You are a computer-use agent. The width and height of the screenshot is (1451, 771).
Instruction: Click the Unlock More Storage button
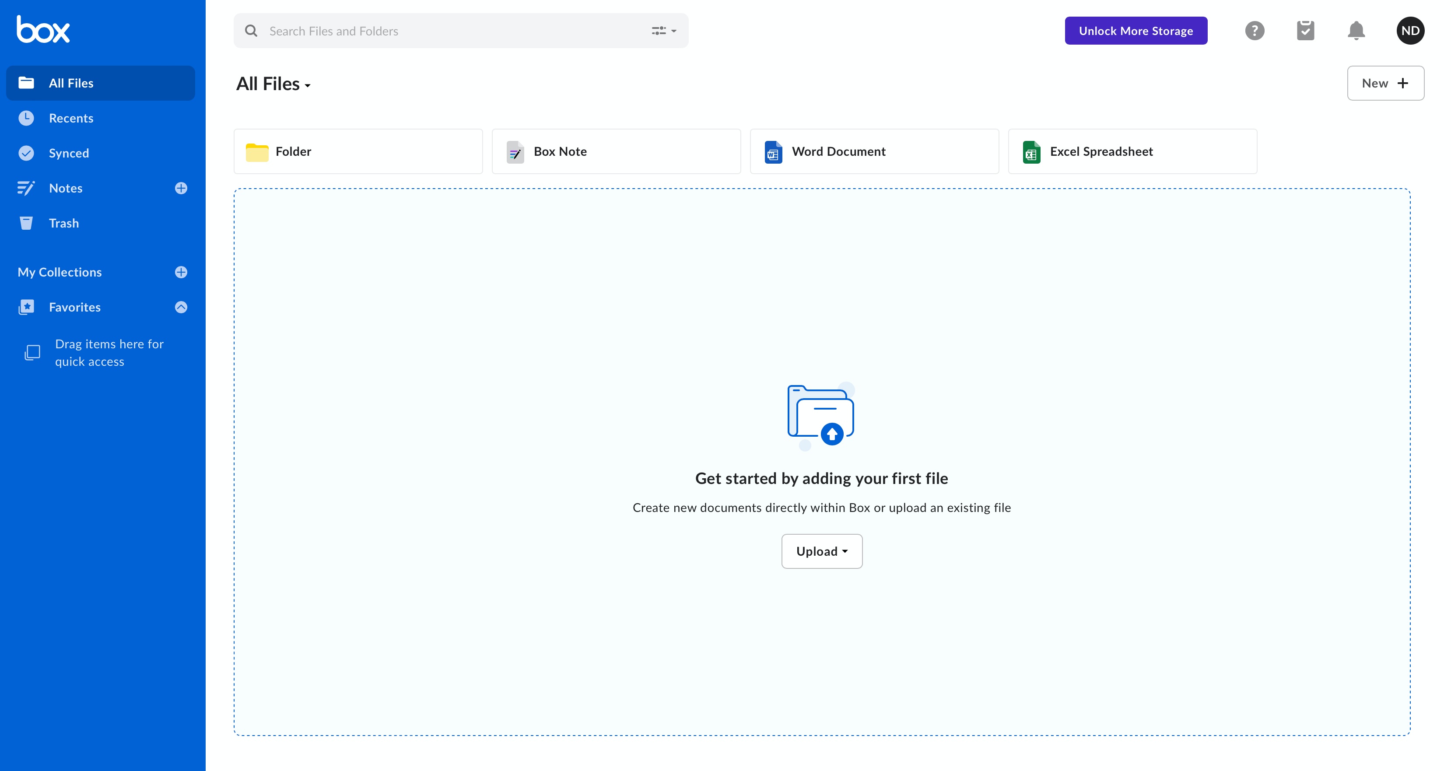click(x=1136, y=31)
